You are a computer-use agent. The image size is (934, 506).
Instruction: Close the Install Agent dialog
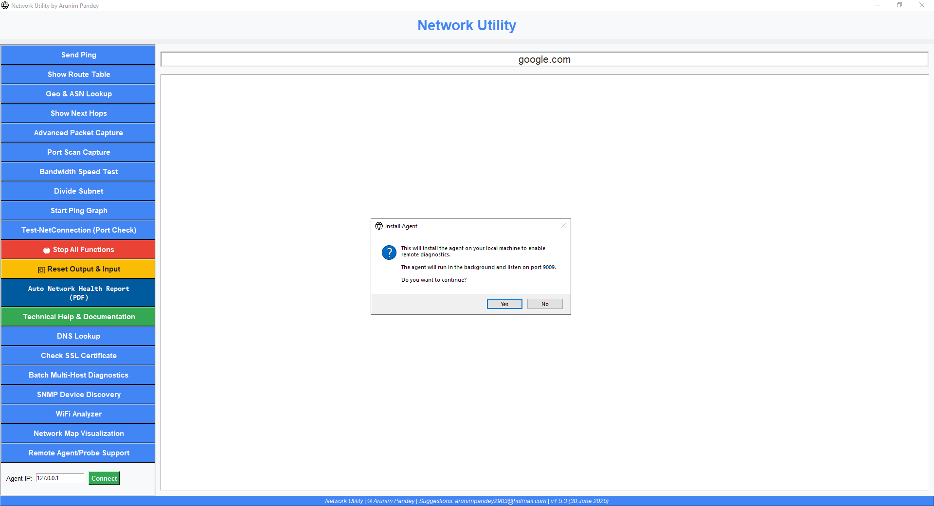563,226
